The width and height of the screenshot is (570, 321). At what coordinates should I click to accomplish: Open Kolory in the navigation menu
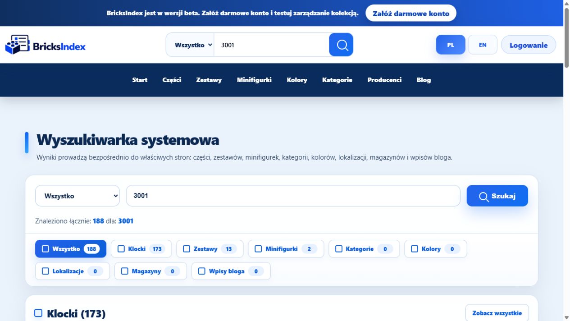point(297,80)
